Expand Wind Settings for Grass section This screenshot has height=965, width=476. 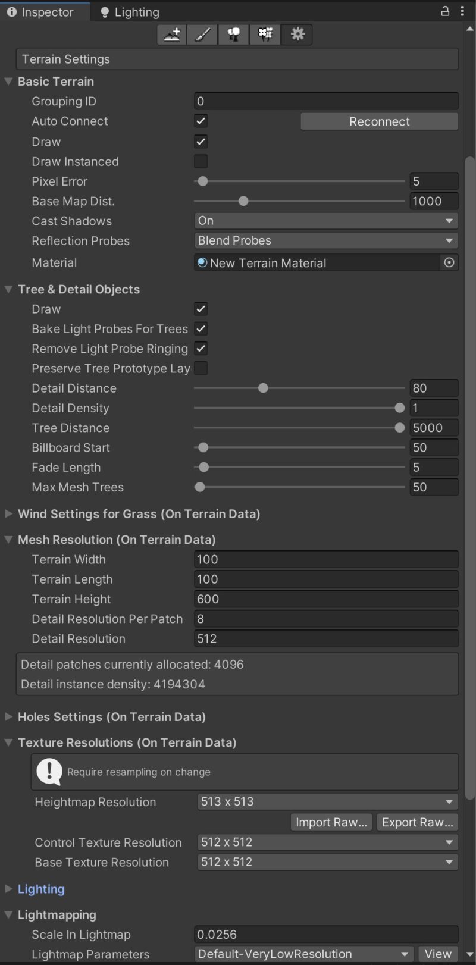coord(9,513)
